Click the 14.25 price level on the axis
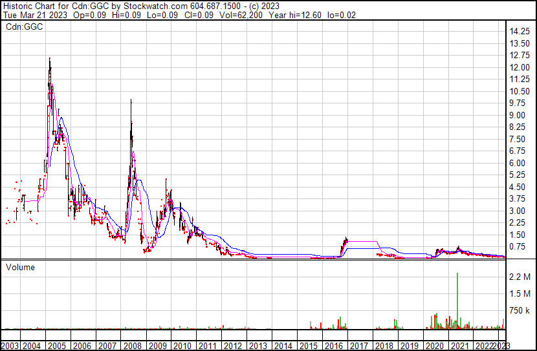Image resolution: width=537 pixels, height=351 pixels. [521, 32]
